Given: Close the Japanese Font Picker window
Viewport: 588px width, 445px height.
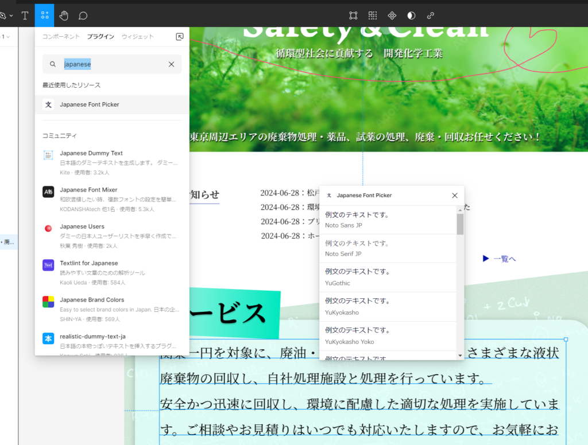Looking at the screenshot, I should (x=455, y=196).
